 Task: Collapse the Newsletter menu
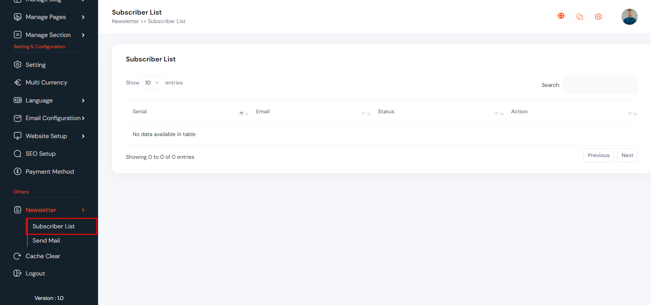(83, 210)
